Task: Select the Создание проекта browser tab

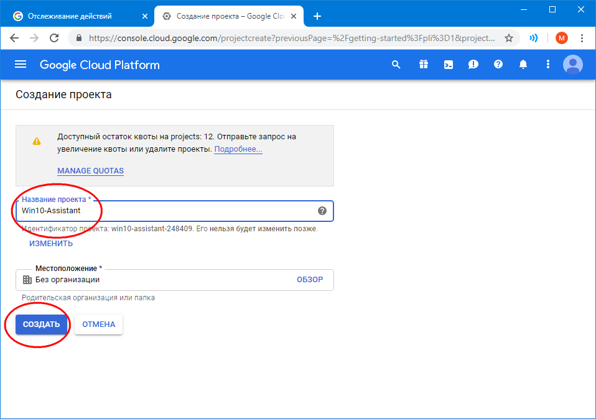Action: coord(229,16)
